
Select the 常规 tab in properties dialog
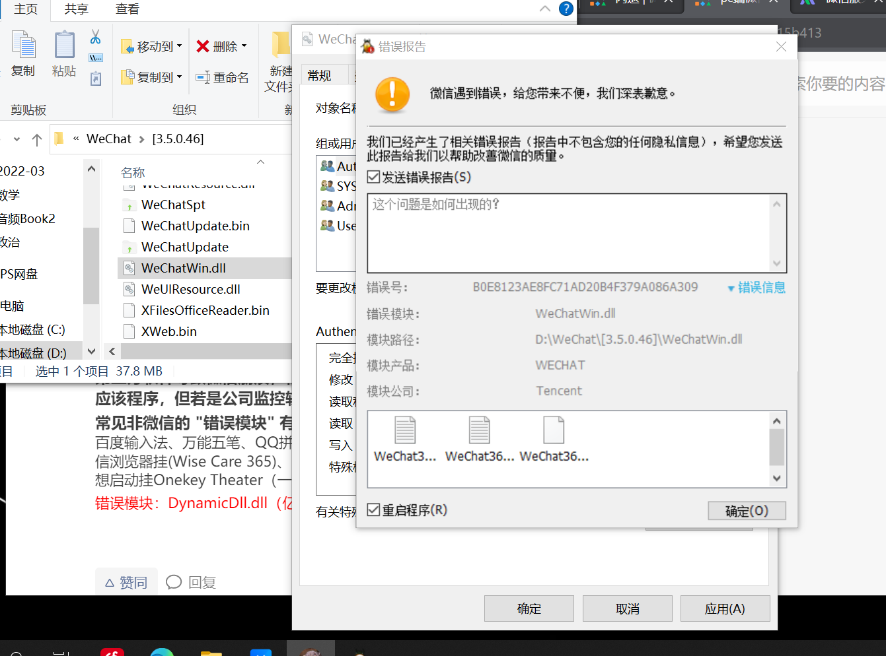click(320, 75)
